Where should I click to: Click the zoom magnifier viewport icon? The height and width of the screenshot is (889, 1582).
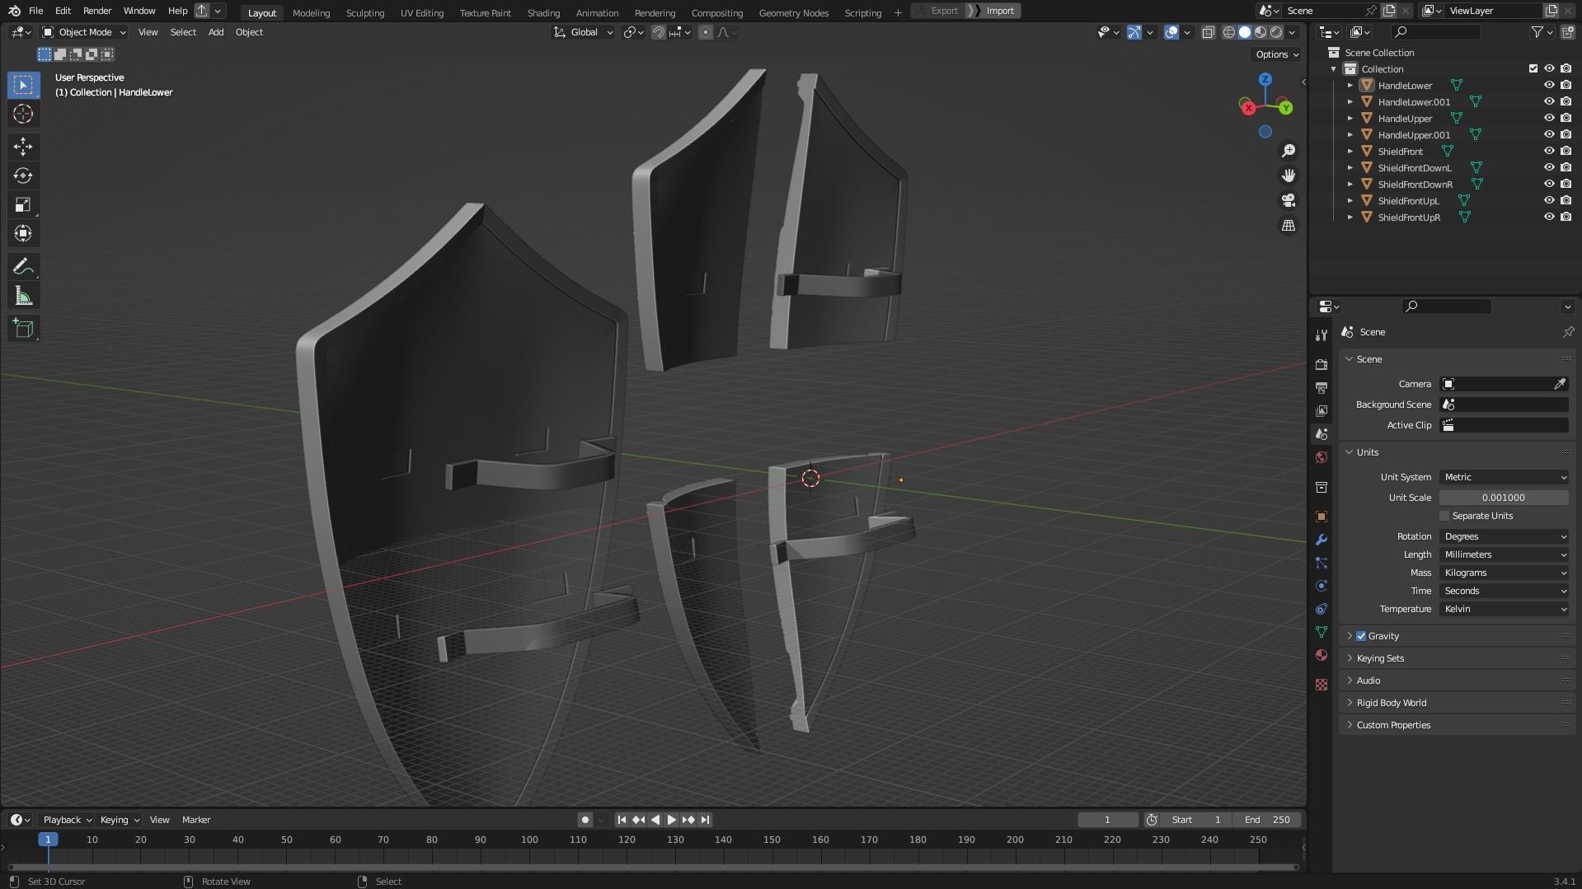(1288, 151)
